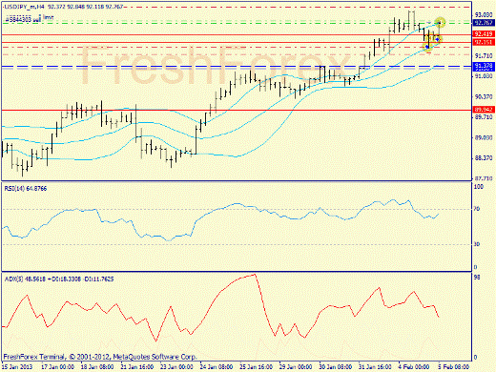
Task: Click the 70 level on RSI scale
Action: [477, 209]
